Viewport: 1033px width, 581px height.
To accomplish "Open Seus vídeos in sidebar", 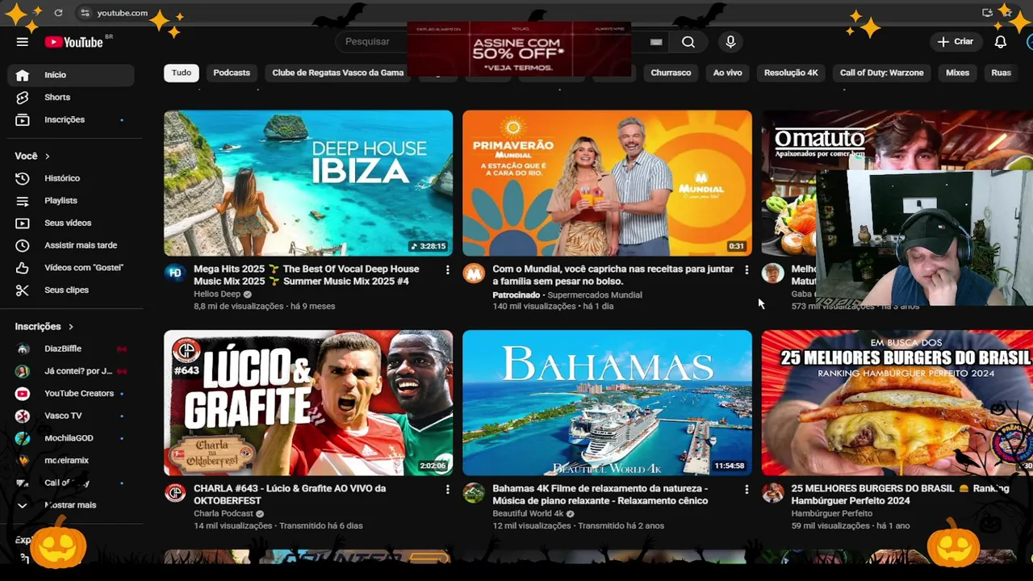I will click(x=71, y=223).
